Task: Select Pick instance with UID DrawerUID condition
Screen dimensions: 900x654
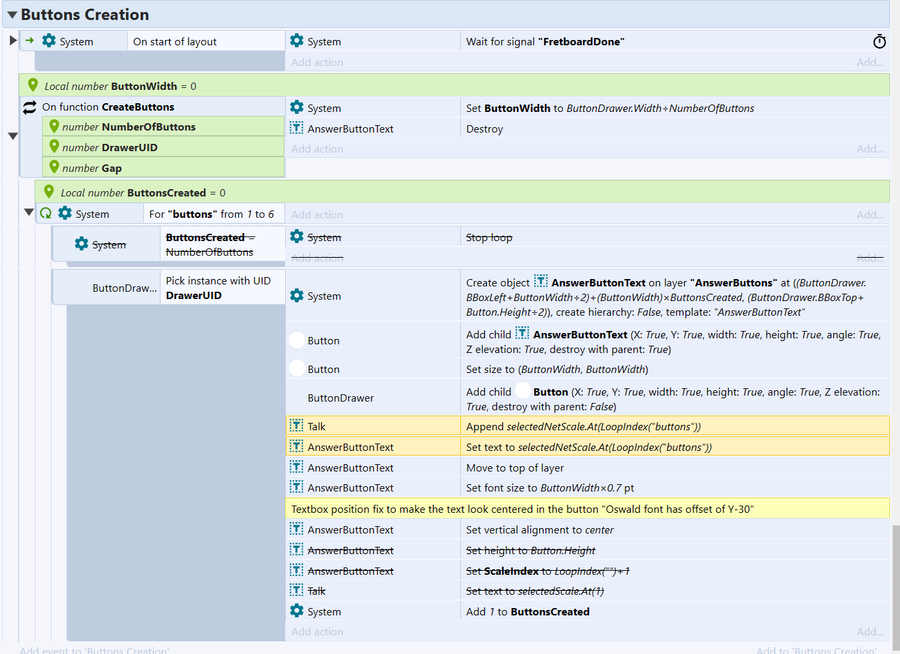Action: 223,288
